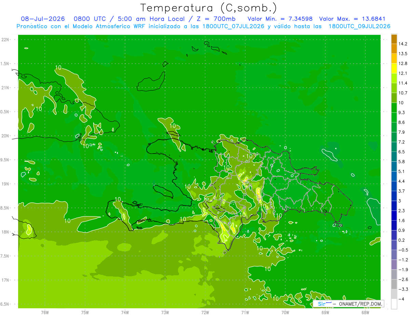The height and width of the screenshot is (317, 410).
Task: Click the '6.5N' latitude label
Action: click(5, 304)
